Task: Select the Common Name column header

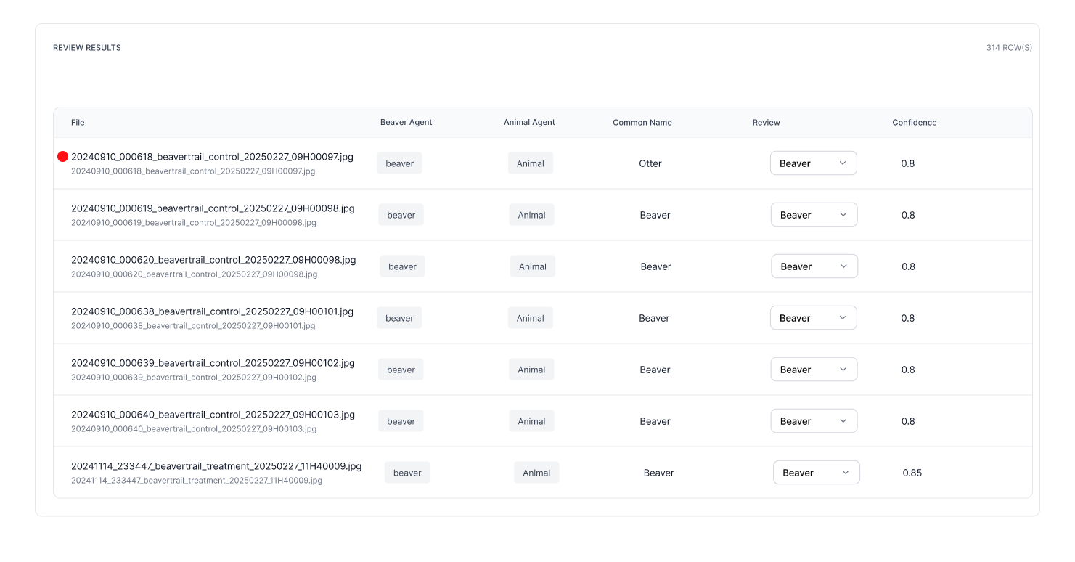Action: point(642,123)
